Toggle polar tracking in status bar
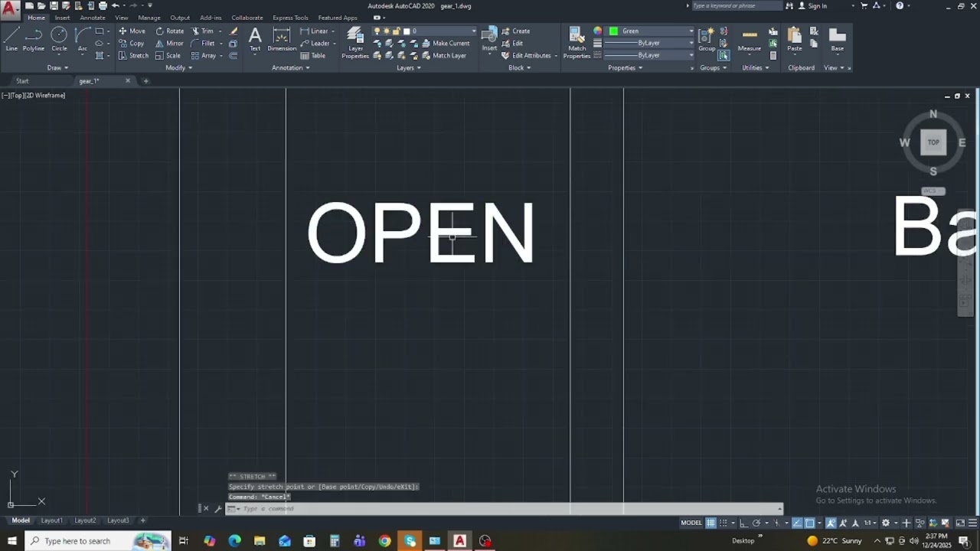Viewport: 980px width, 551px height. 756,523
